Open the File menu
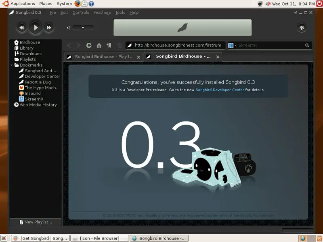Image resolution: width=323 pixels, height=242 pixels. tap(53, 13)
